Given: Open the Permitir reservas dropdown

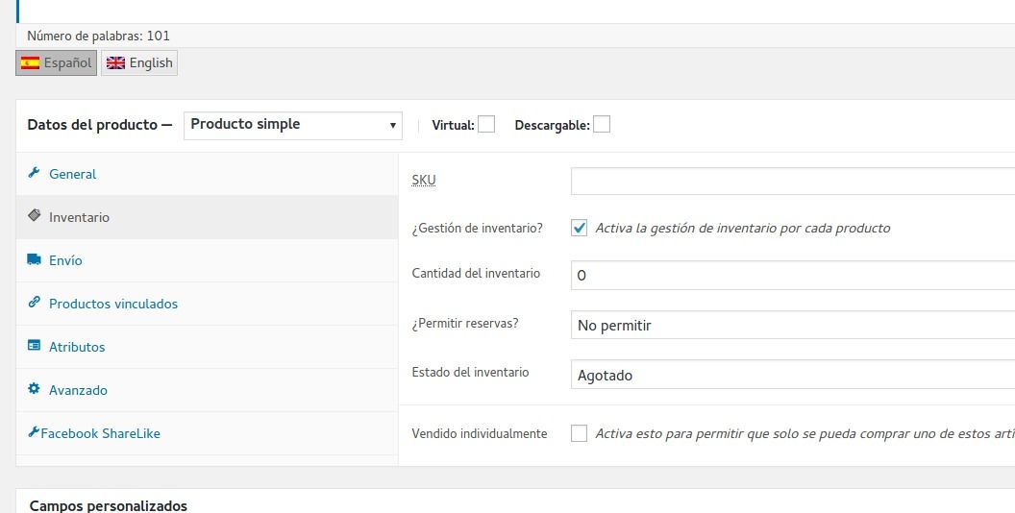Looking at the screenshot, I should pyautogui.click(x=792, y=326).
